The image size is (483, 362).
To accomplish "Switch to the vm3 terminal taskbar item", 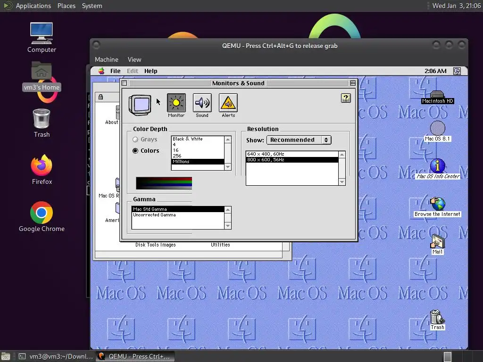I will (56, 356).
